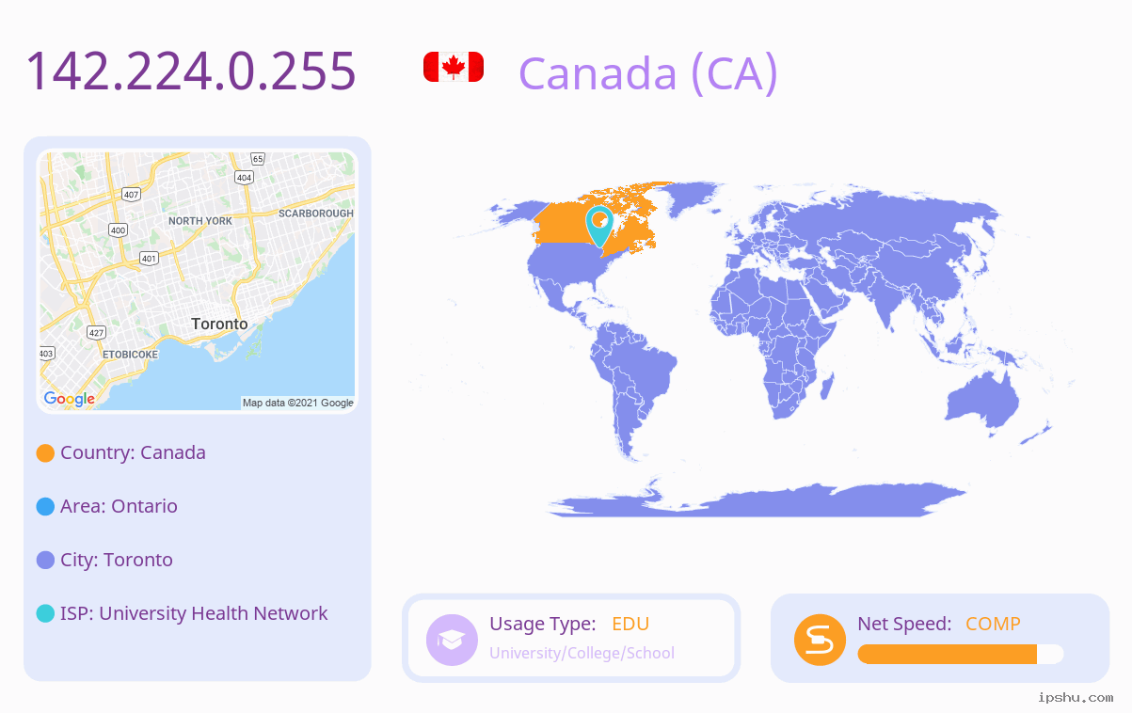Click the orange net speed cable icon
This screenshot has width=1132, height=713.
pos(820,640)
